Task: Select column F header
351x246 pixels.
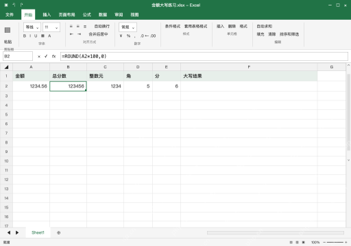Action: point(249,67)
